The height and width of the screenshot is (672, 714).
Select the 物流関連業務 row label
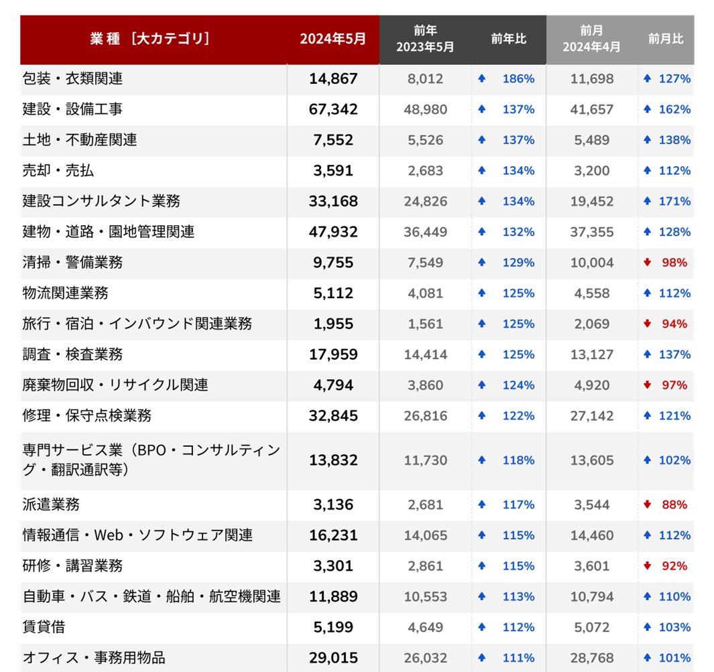(x=66, y=293)
